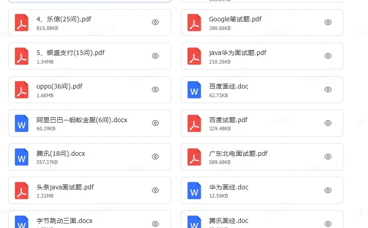Click the 815.08KB file size label
Screen dimensions: 368x228
(x=47, y=28)
